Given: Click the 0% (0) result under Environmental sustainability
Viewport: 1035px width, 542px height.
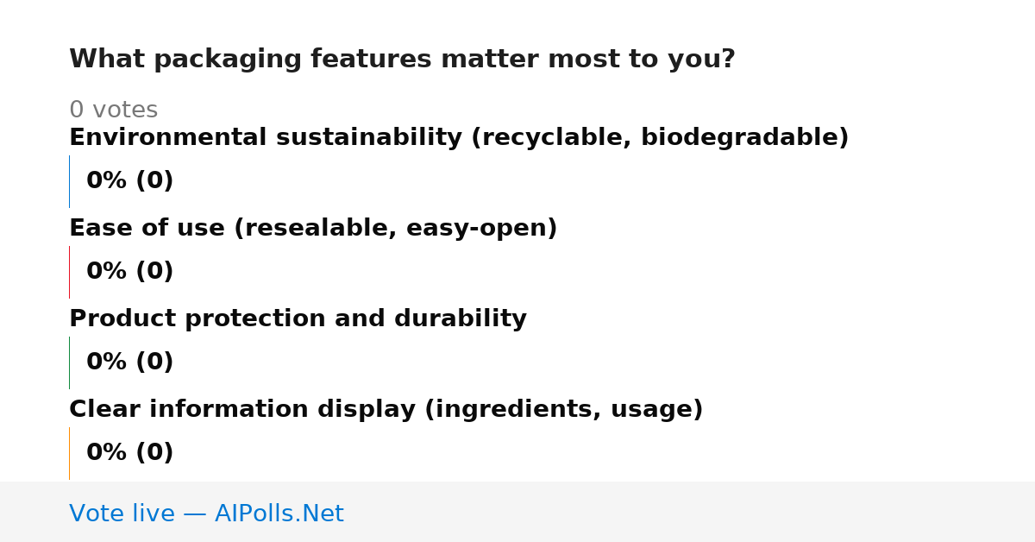Looking at the screenshot, I should pyautogui.click(x=130, y=181).
